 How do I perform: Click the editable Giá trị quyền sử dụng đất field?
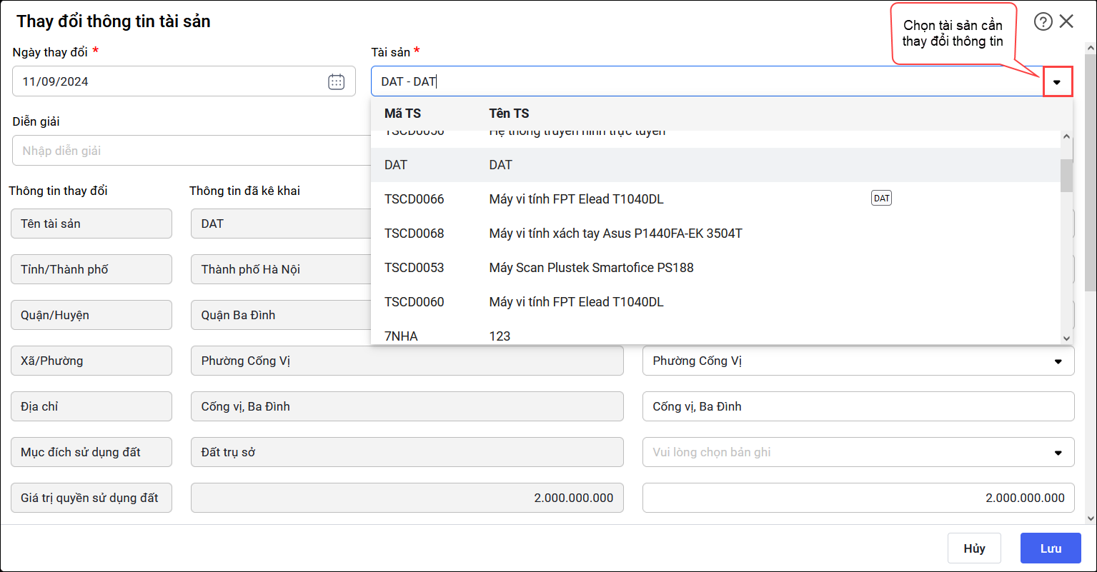click(x=858, y=498)
